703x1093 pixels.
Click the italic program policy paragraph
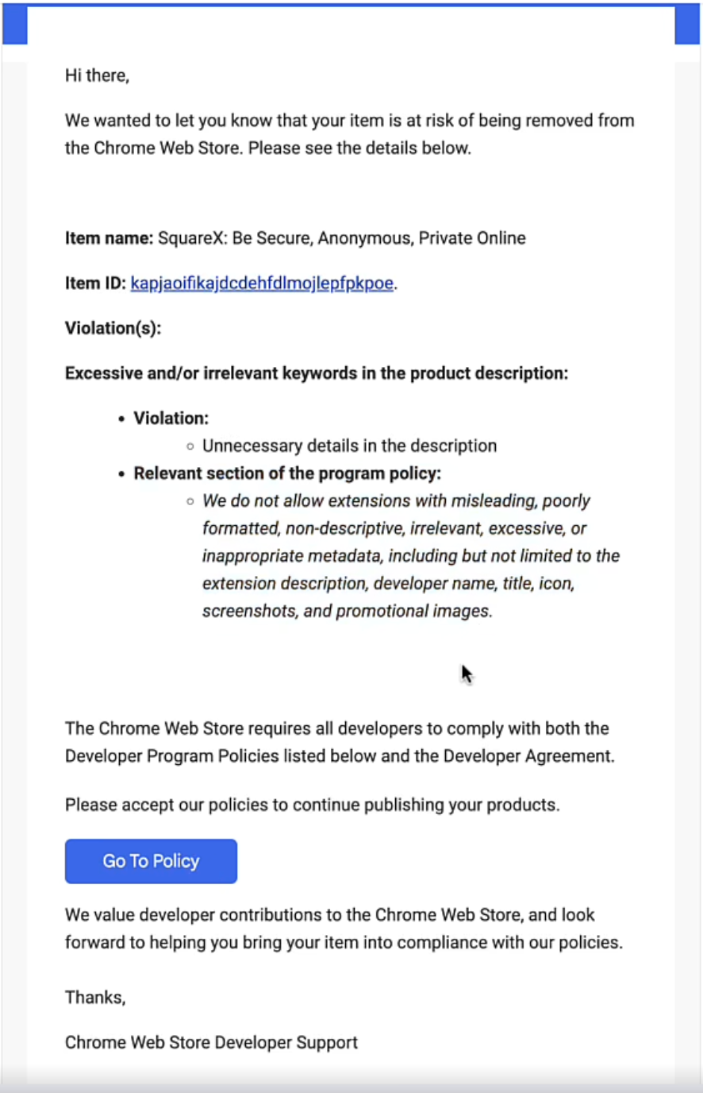point(411,556)
